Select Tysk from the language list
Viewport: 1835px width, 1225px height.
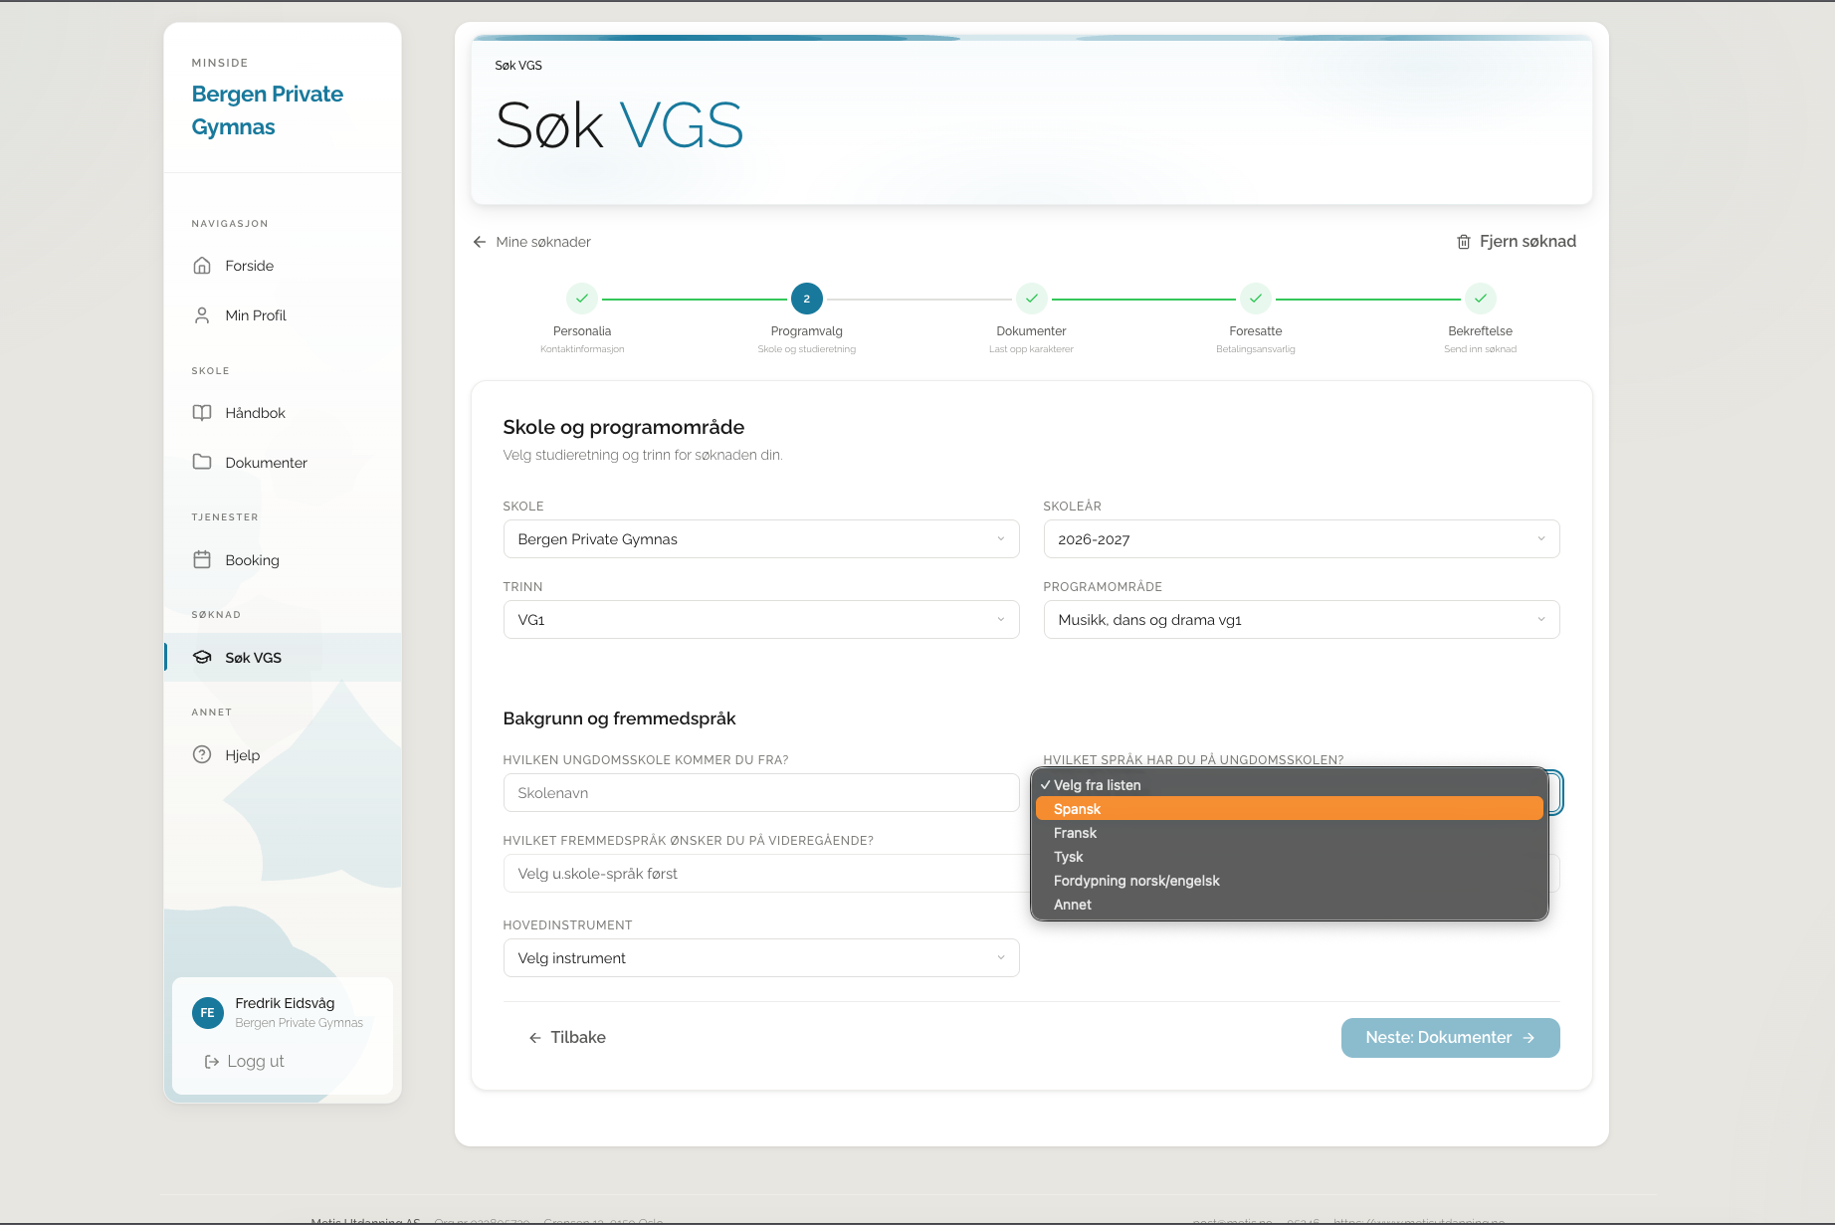coord(1290,857)
